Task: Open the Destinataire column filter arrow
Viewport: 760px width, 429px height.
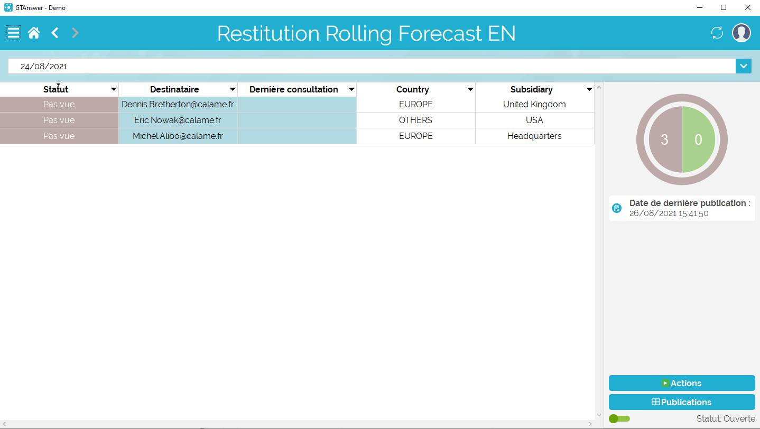Action: 233,90
